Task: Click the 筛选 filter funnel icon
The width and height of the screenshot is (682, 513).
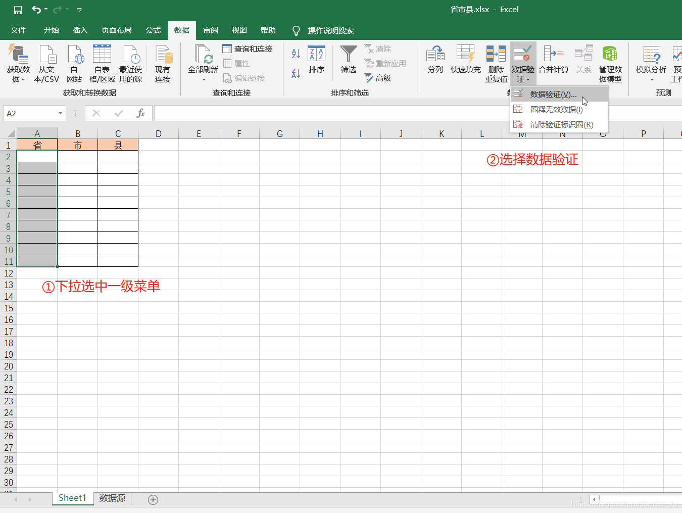Action: point(349,60)
